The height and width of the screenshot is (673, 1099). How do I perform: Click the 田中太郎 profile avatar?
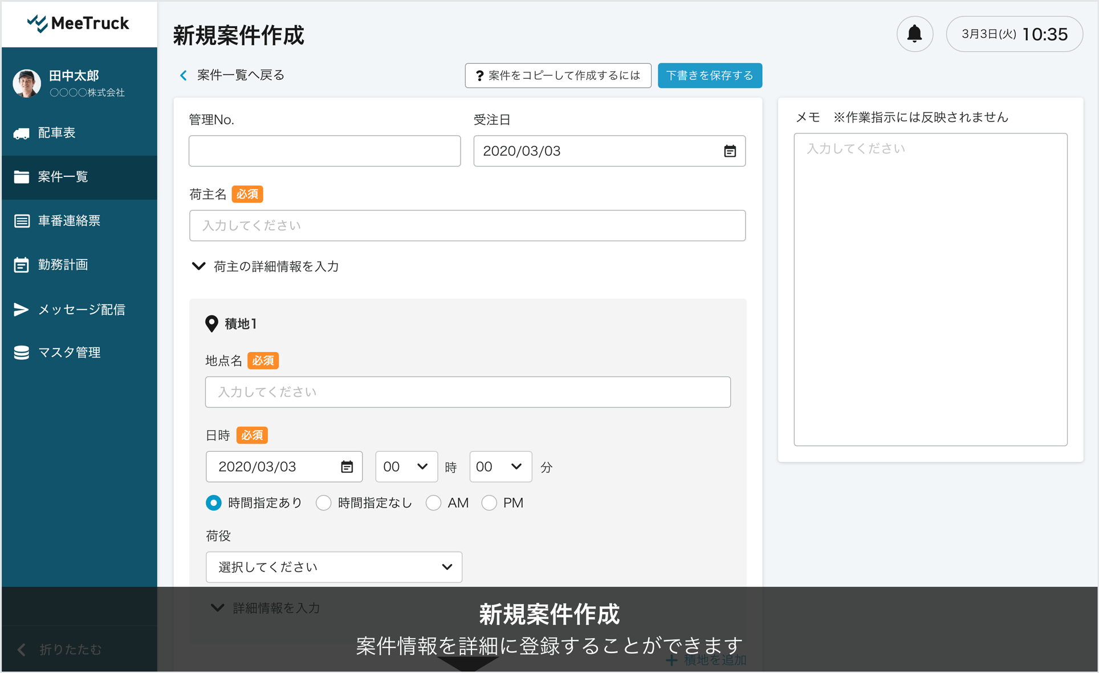pos(27,83)
